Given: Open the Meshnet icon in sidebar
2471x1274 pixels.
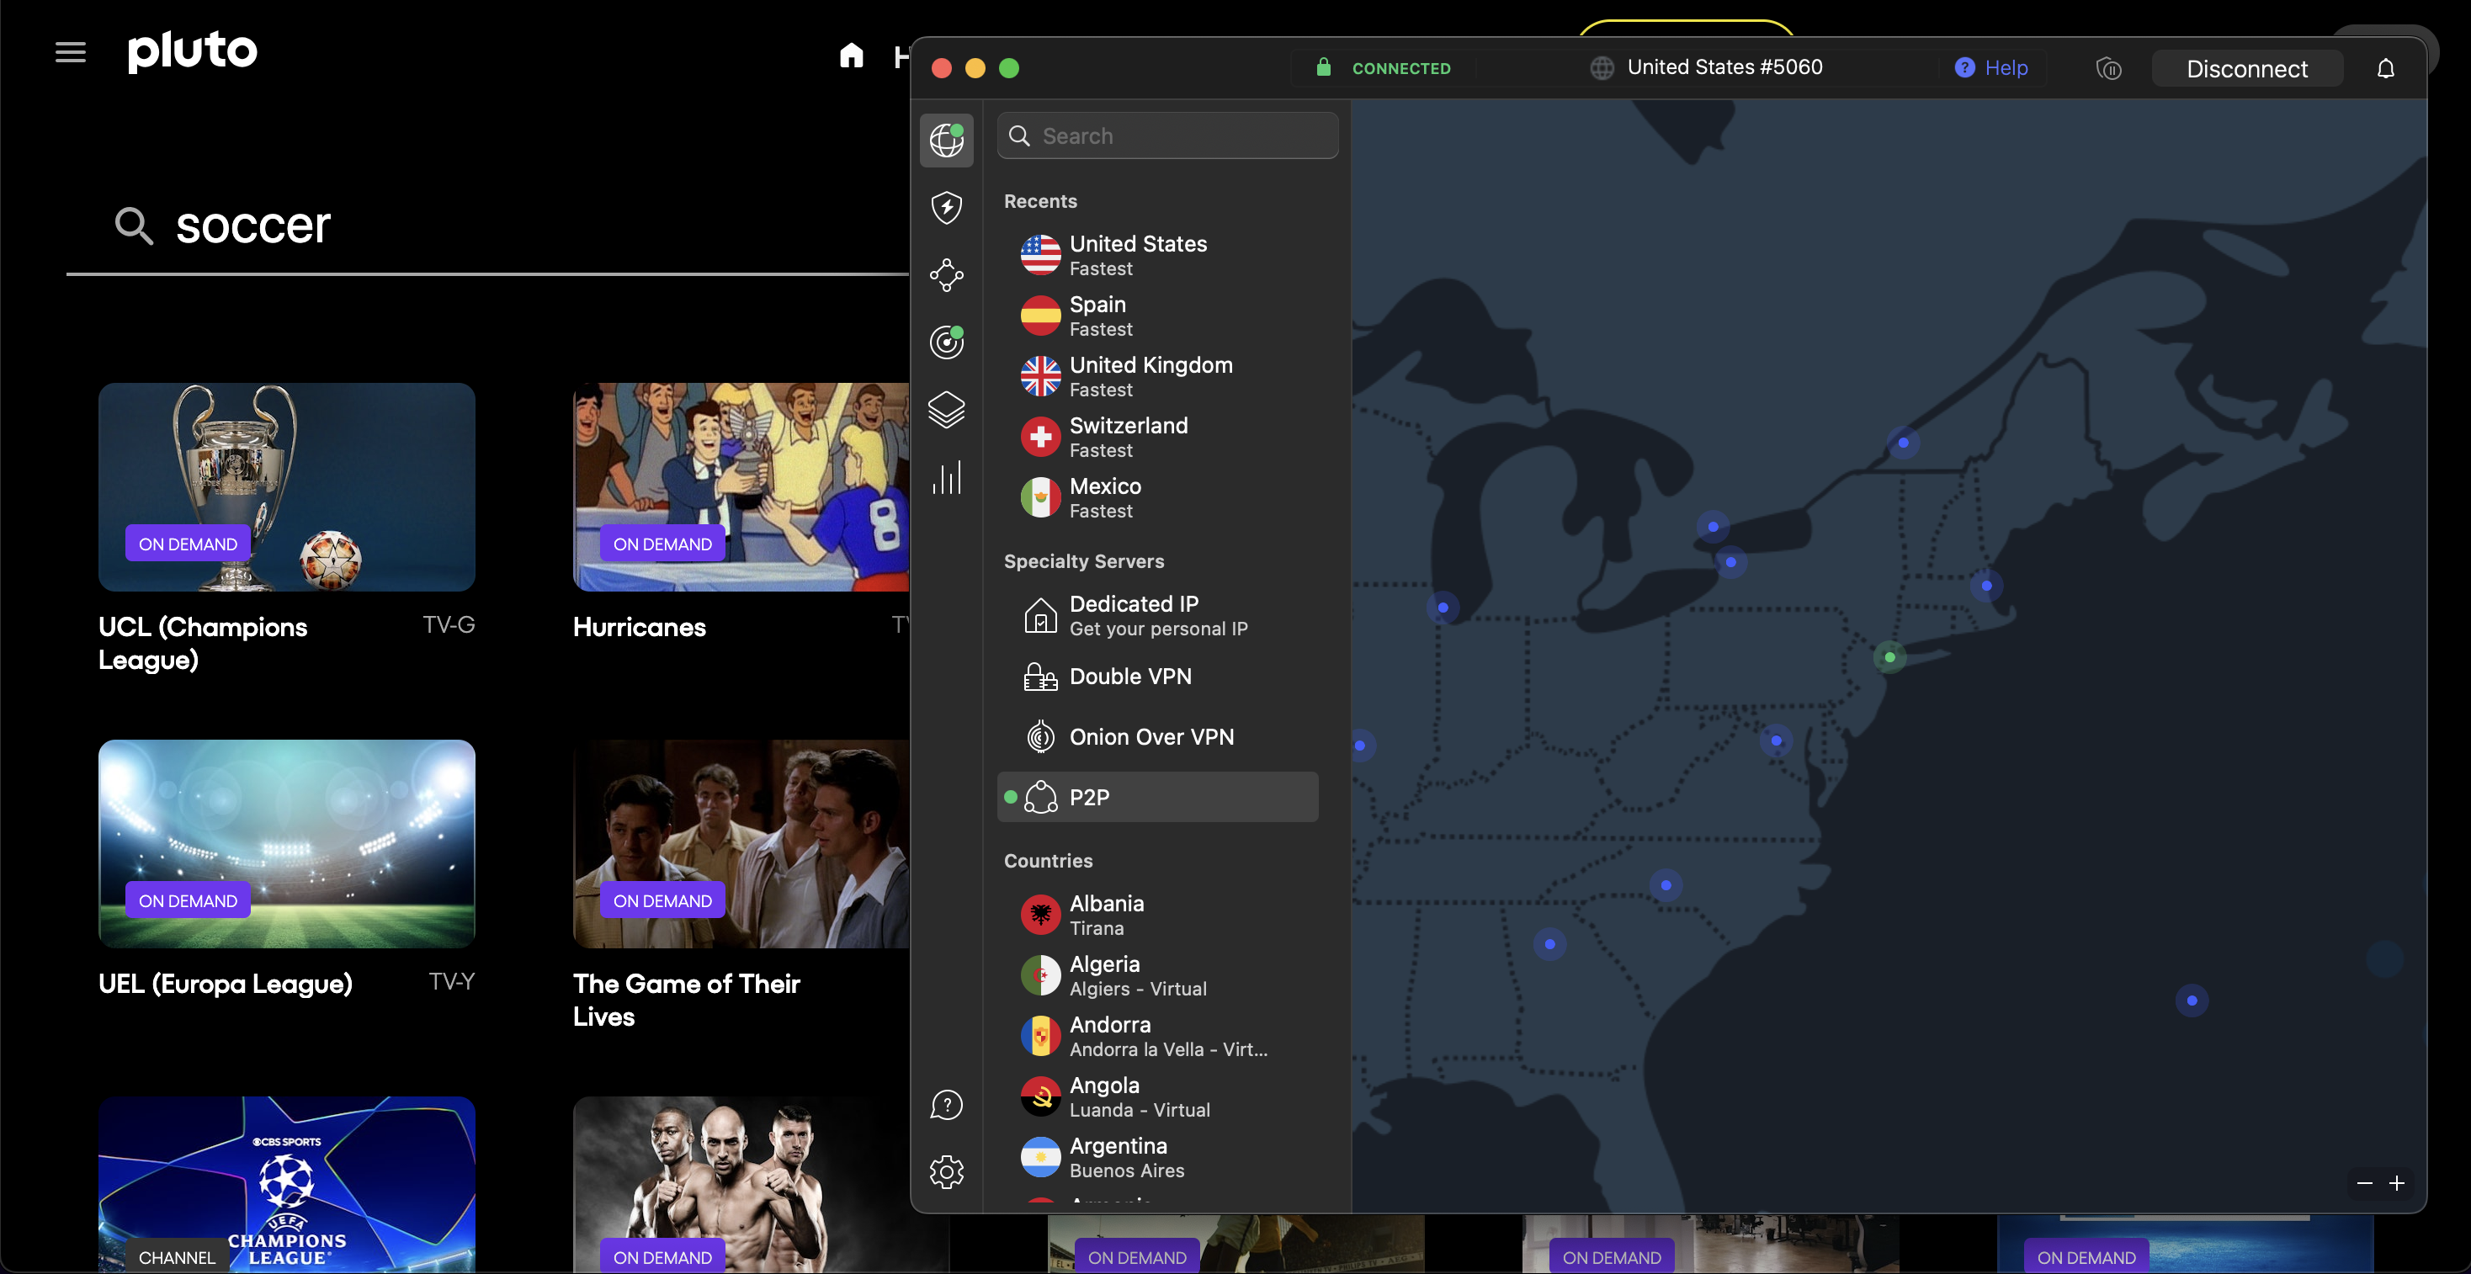Looking at the screenshot, I should 946,275.
